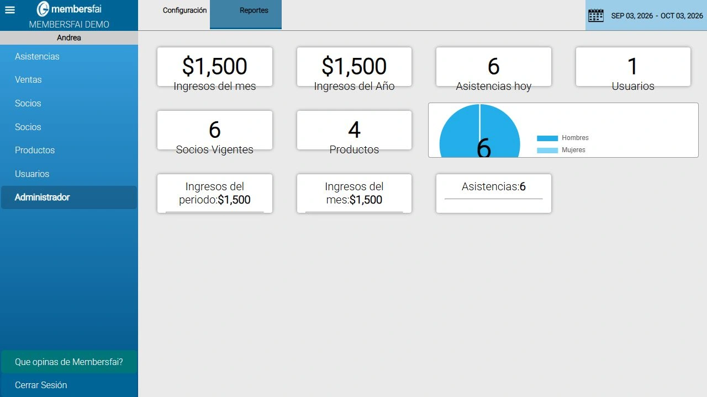The image size is (707, 397).
Task: Log out with Cerrar Sesión
Action: click(x=69, y=385)
